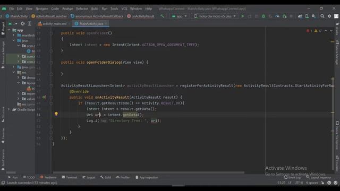Viewport: 340px width, 191px height.
Task: Toggle the Project tool window tab
Action: point(3,28)
